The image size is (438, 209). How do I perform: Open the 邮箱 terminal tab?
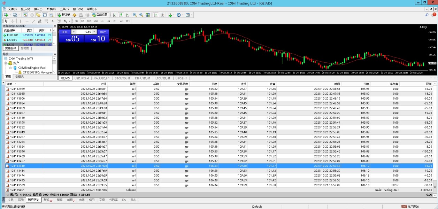click(71, 200)
